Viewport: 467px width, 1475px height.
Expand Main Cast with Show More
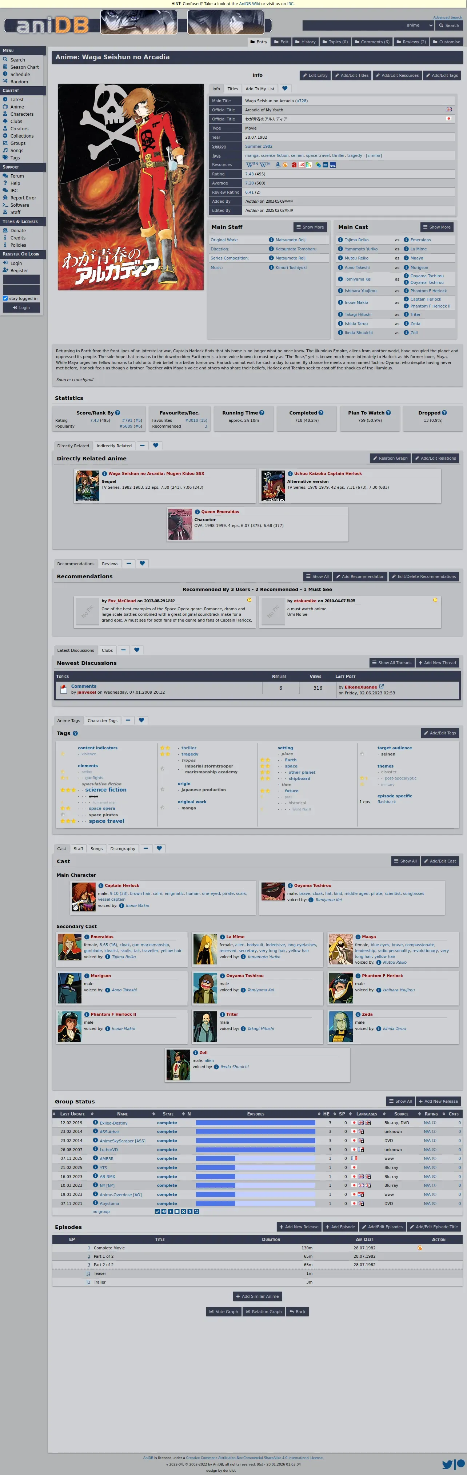437,227
